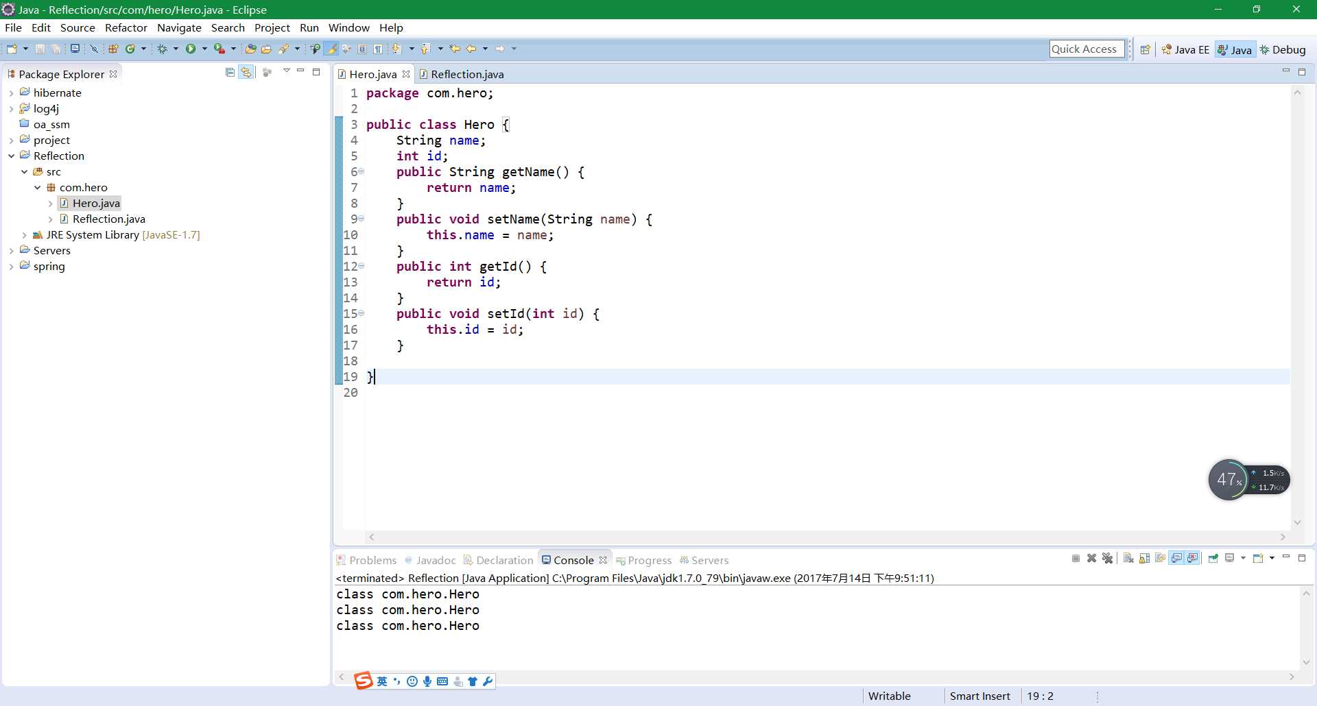Switch to the Problems tab
Screen dimensions: 1317x706
point(367,560)
